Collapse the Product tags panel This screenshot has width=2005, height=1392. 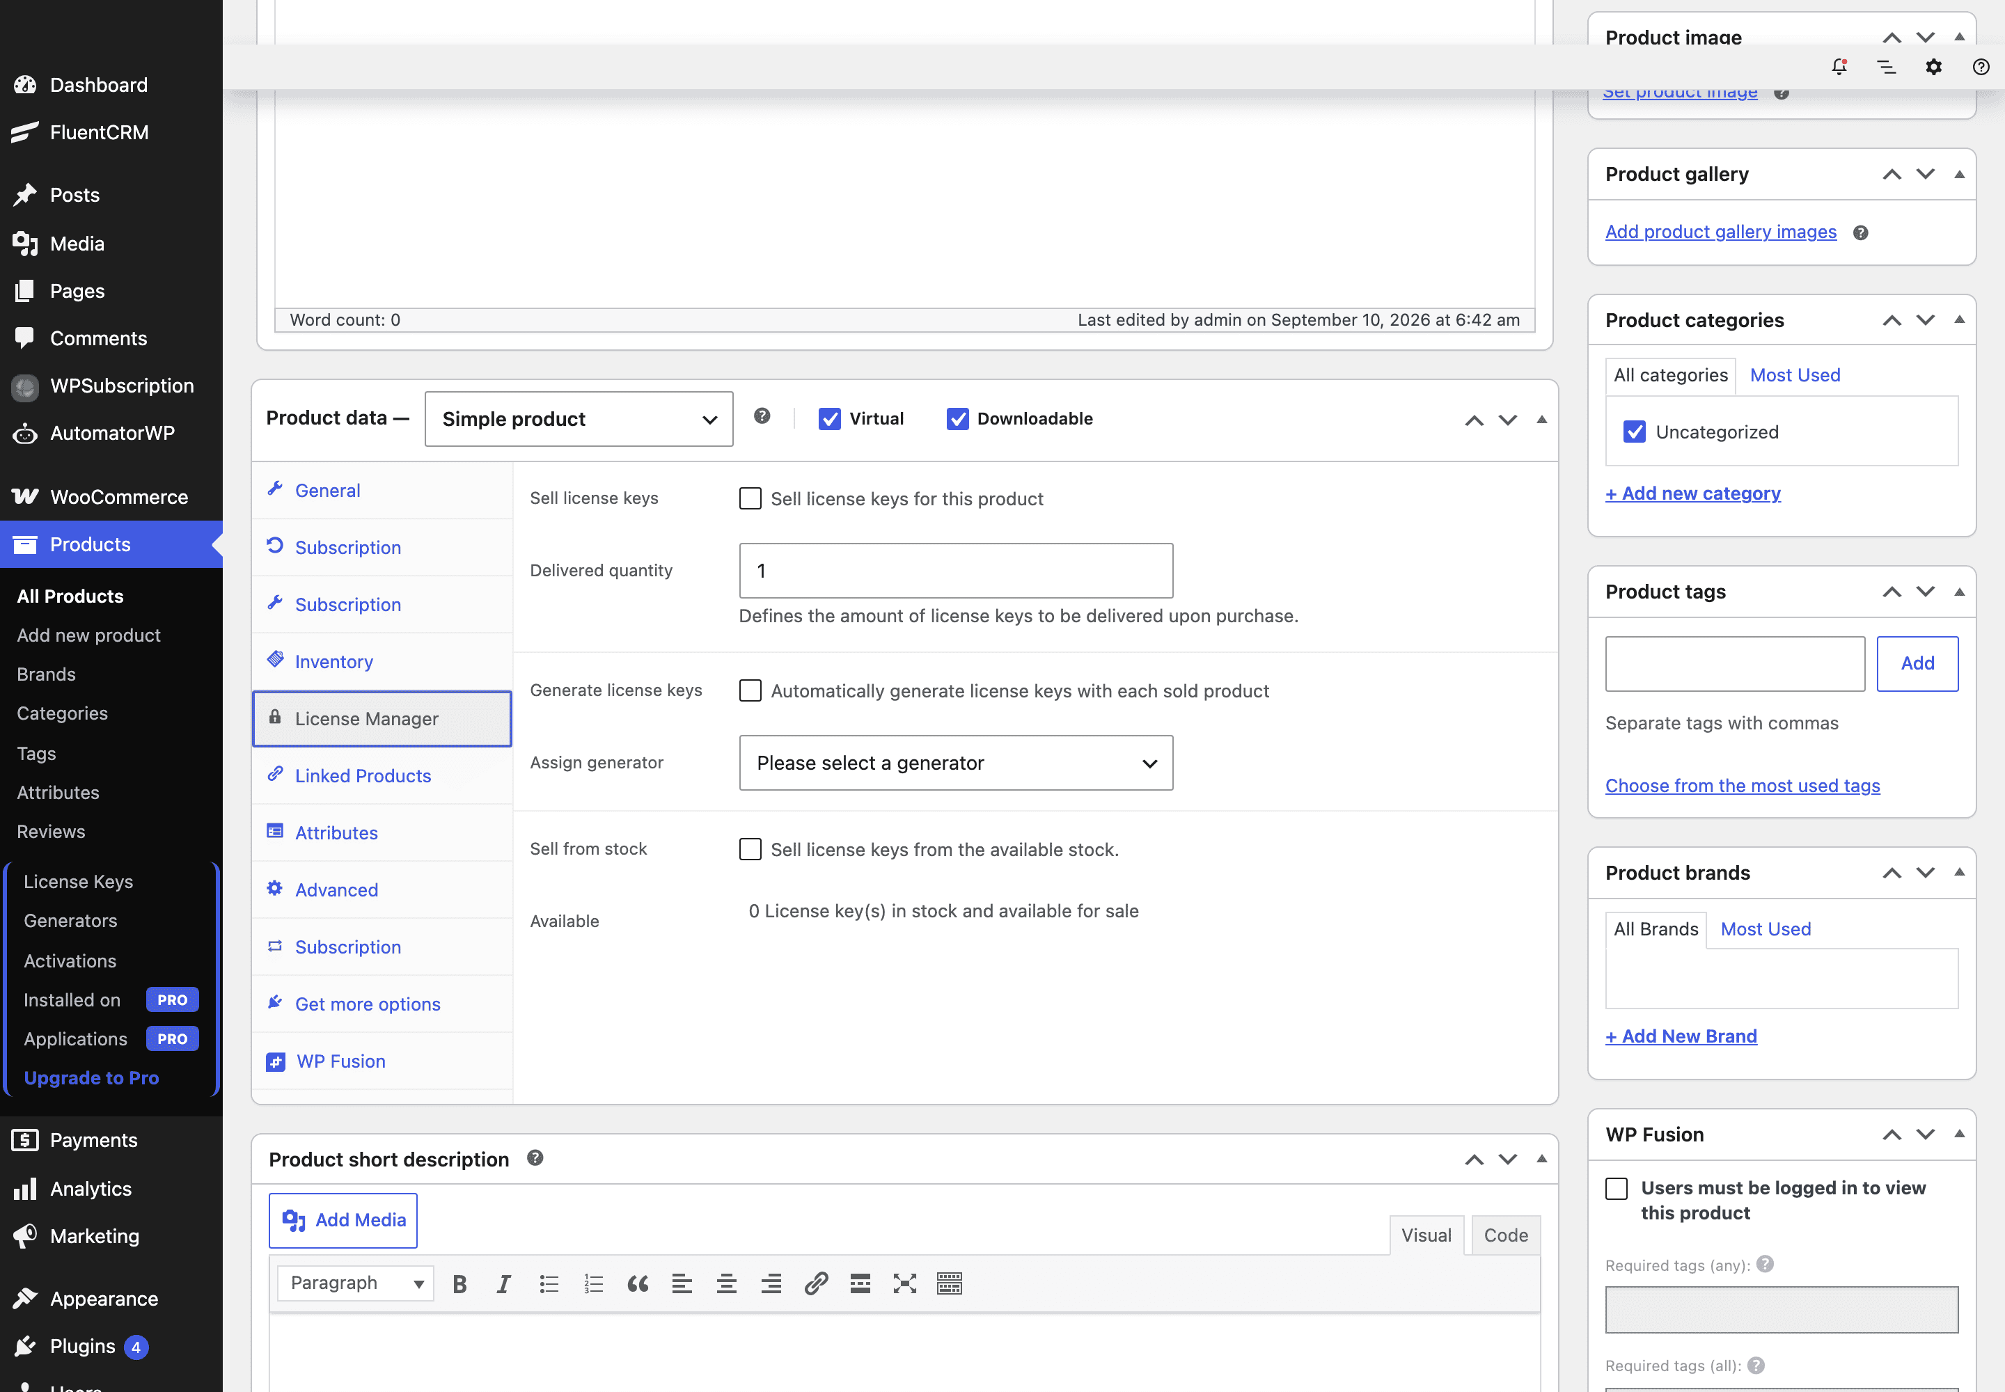pyautogui.click(x=1959, y=592)
